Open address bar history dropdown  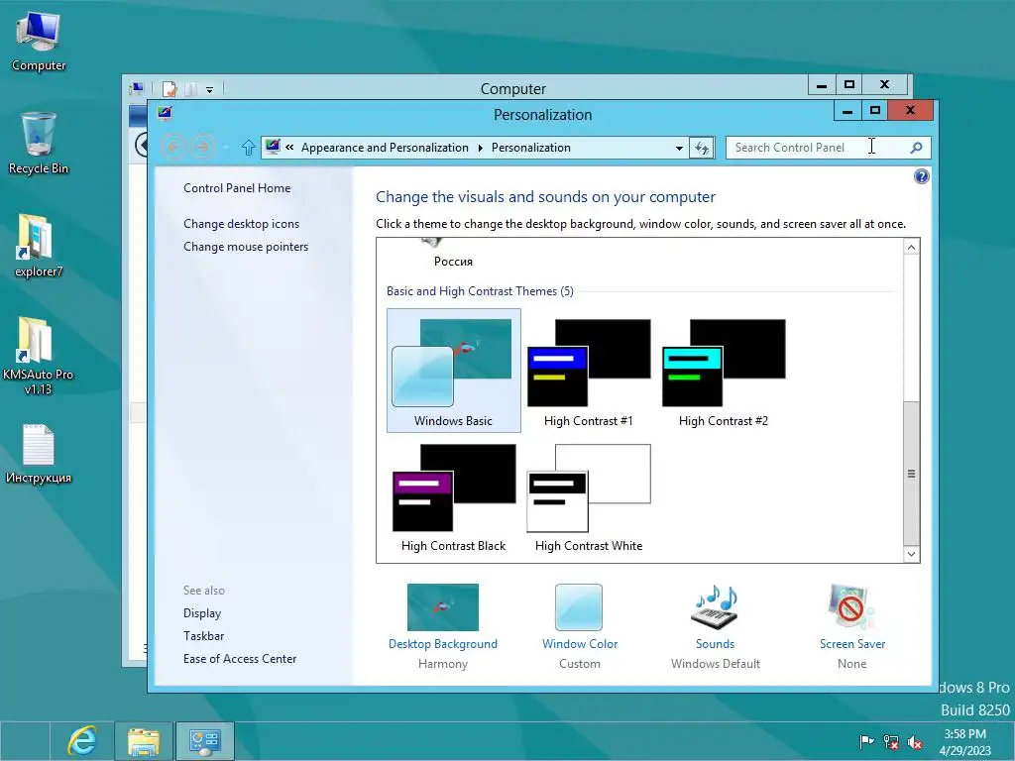click(x=679, y=148)
